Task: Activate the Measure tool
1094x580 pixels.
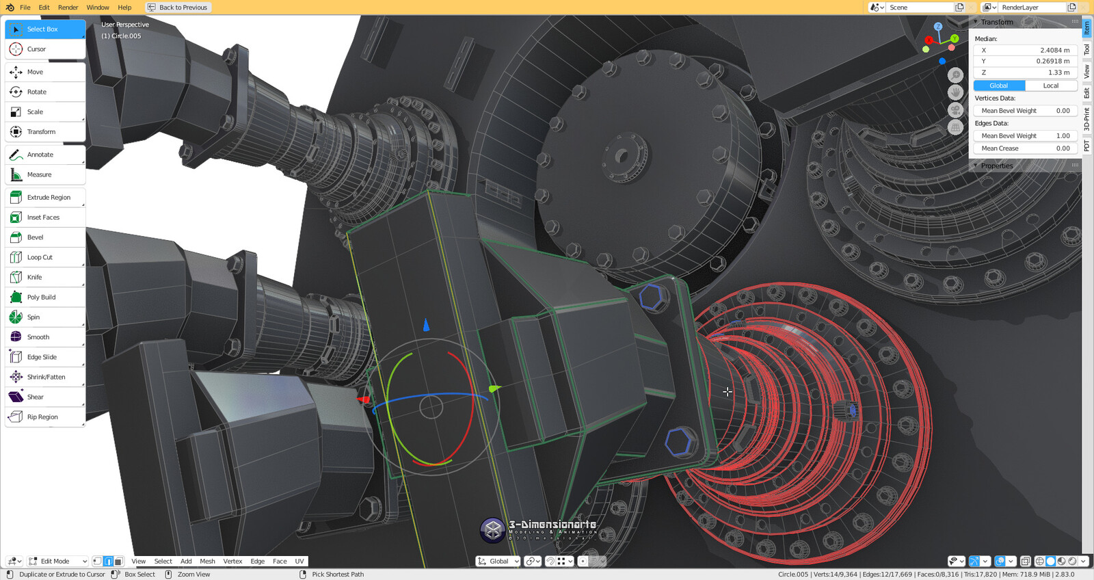Action: (45, 174)
